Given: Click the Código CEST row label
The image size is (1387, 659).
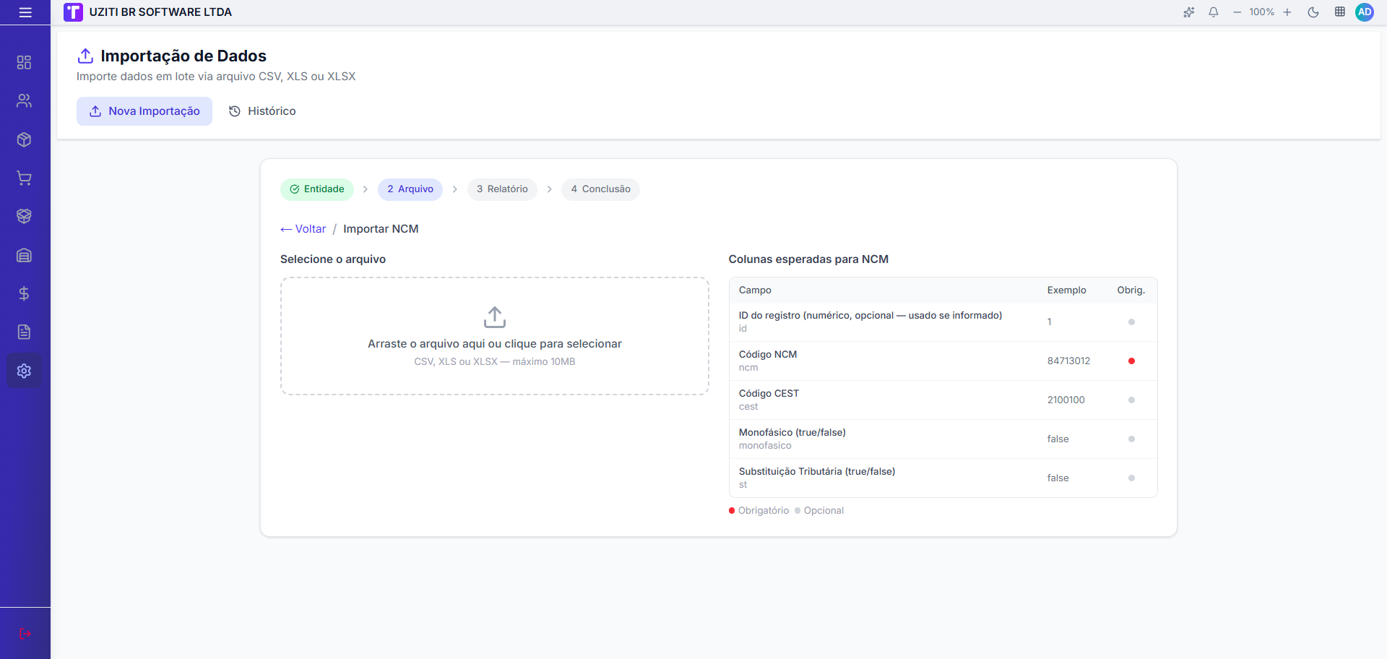Looking at the screenshot, I should tap(769, 394).
